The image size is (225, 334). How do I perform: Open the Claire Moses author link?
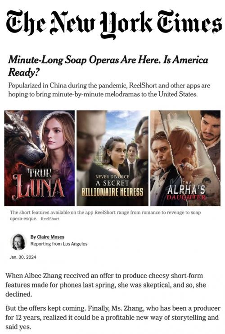50,237
